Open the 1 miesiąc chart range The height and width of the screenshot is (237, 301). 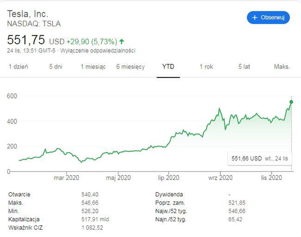[x=93, y=67]
